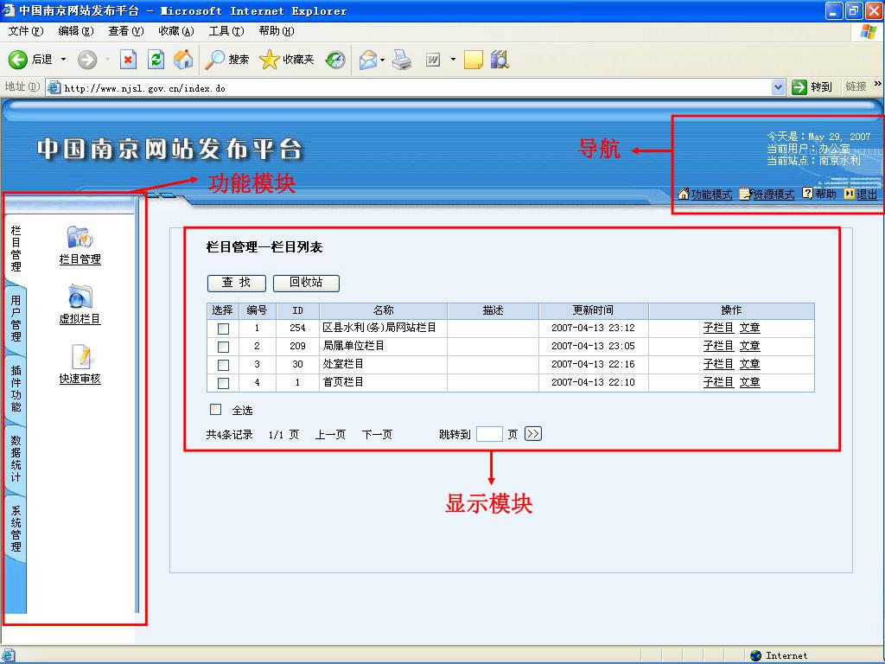Select the 栏目管理 side tab

(16, 248)
